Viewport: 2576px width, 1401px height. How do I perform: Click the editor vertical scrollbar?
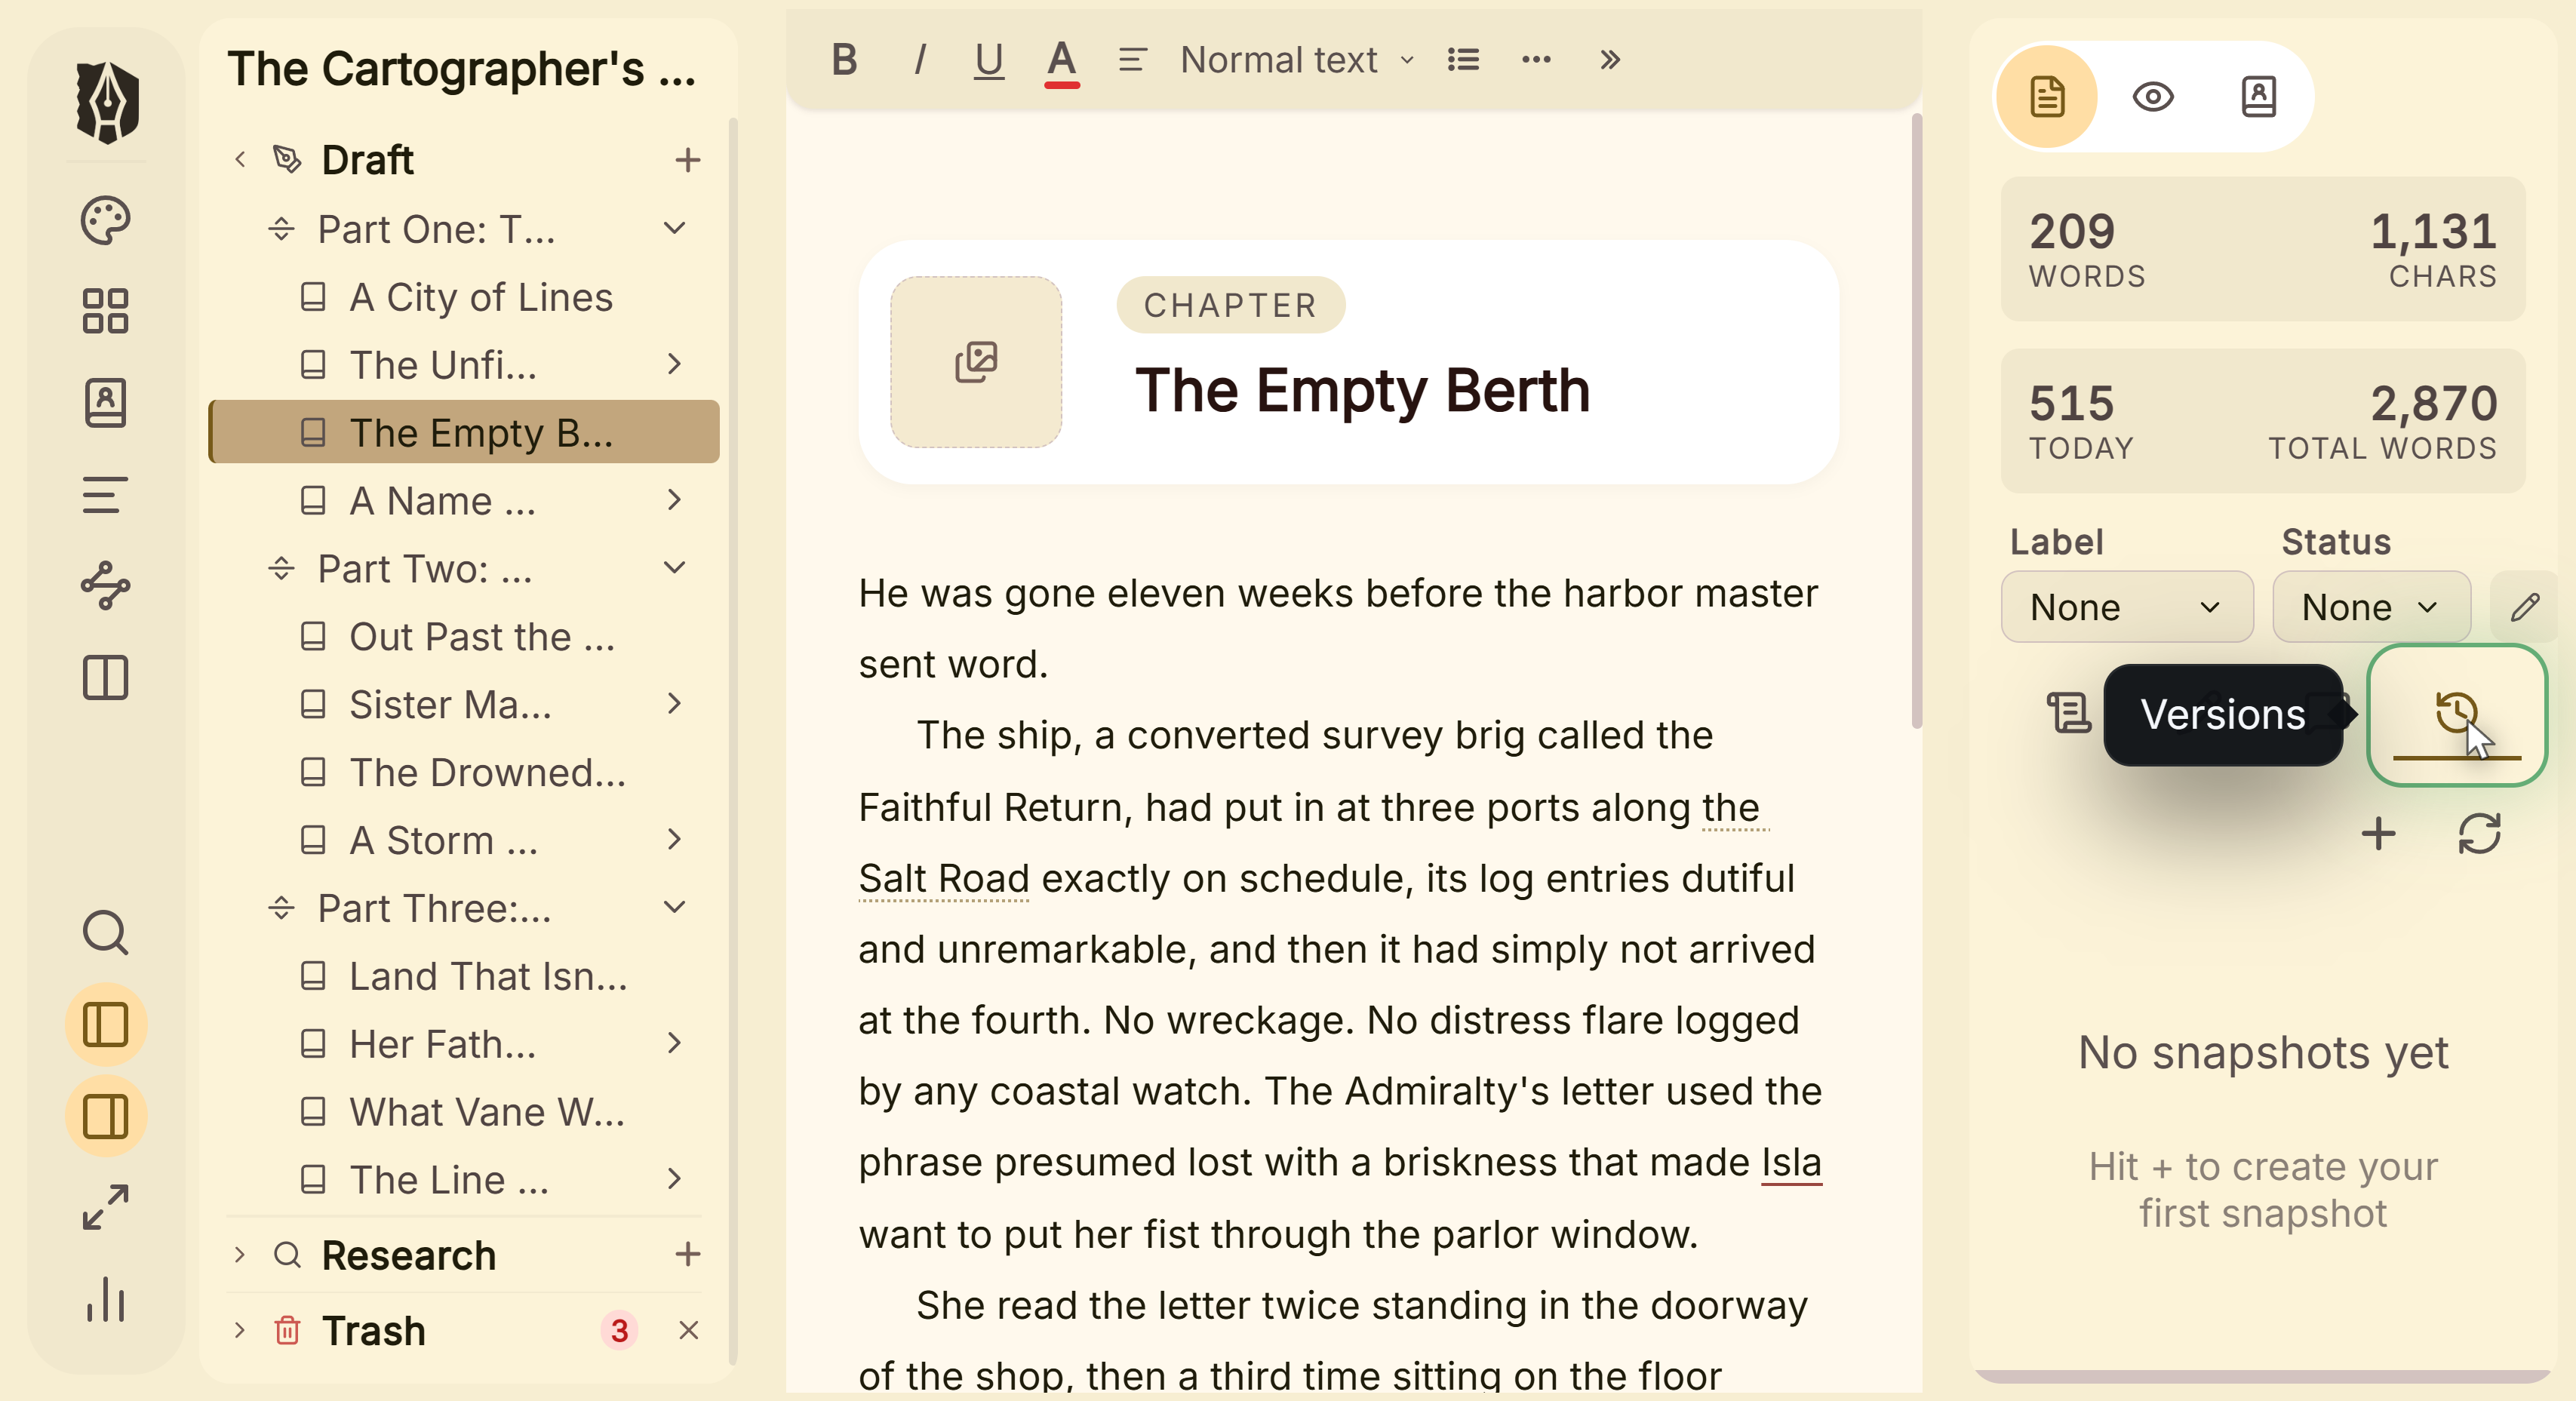tap(1917, 421)
